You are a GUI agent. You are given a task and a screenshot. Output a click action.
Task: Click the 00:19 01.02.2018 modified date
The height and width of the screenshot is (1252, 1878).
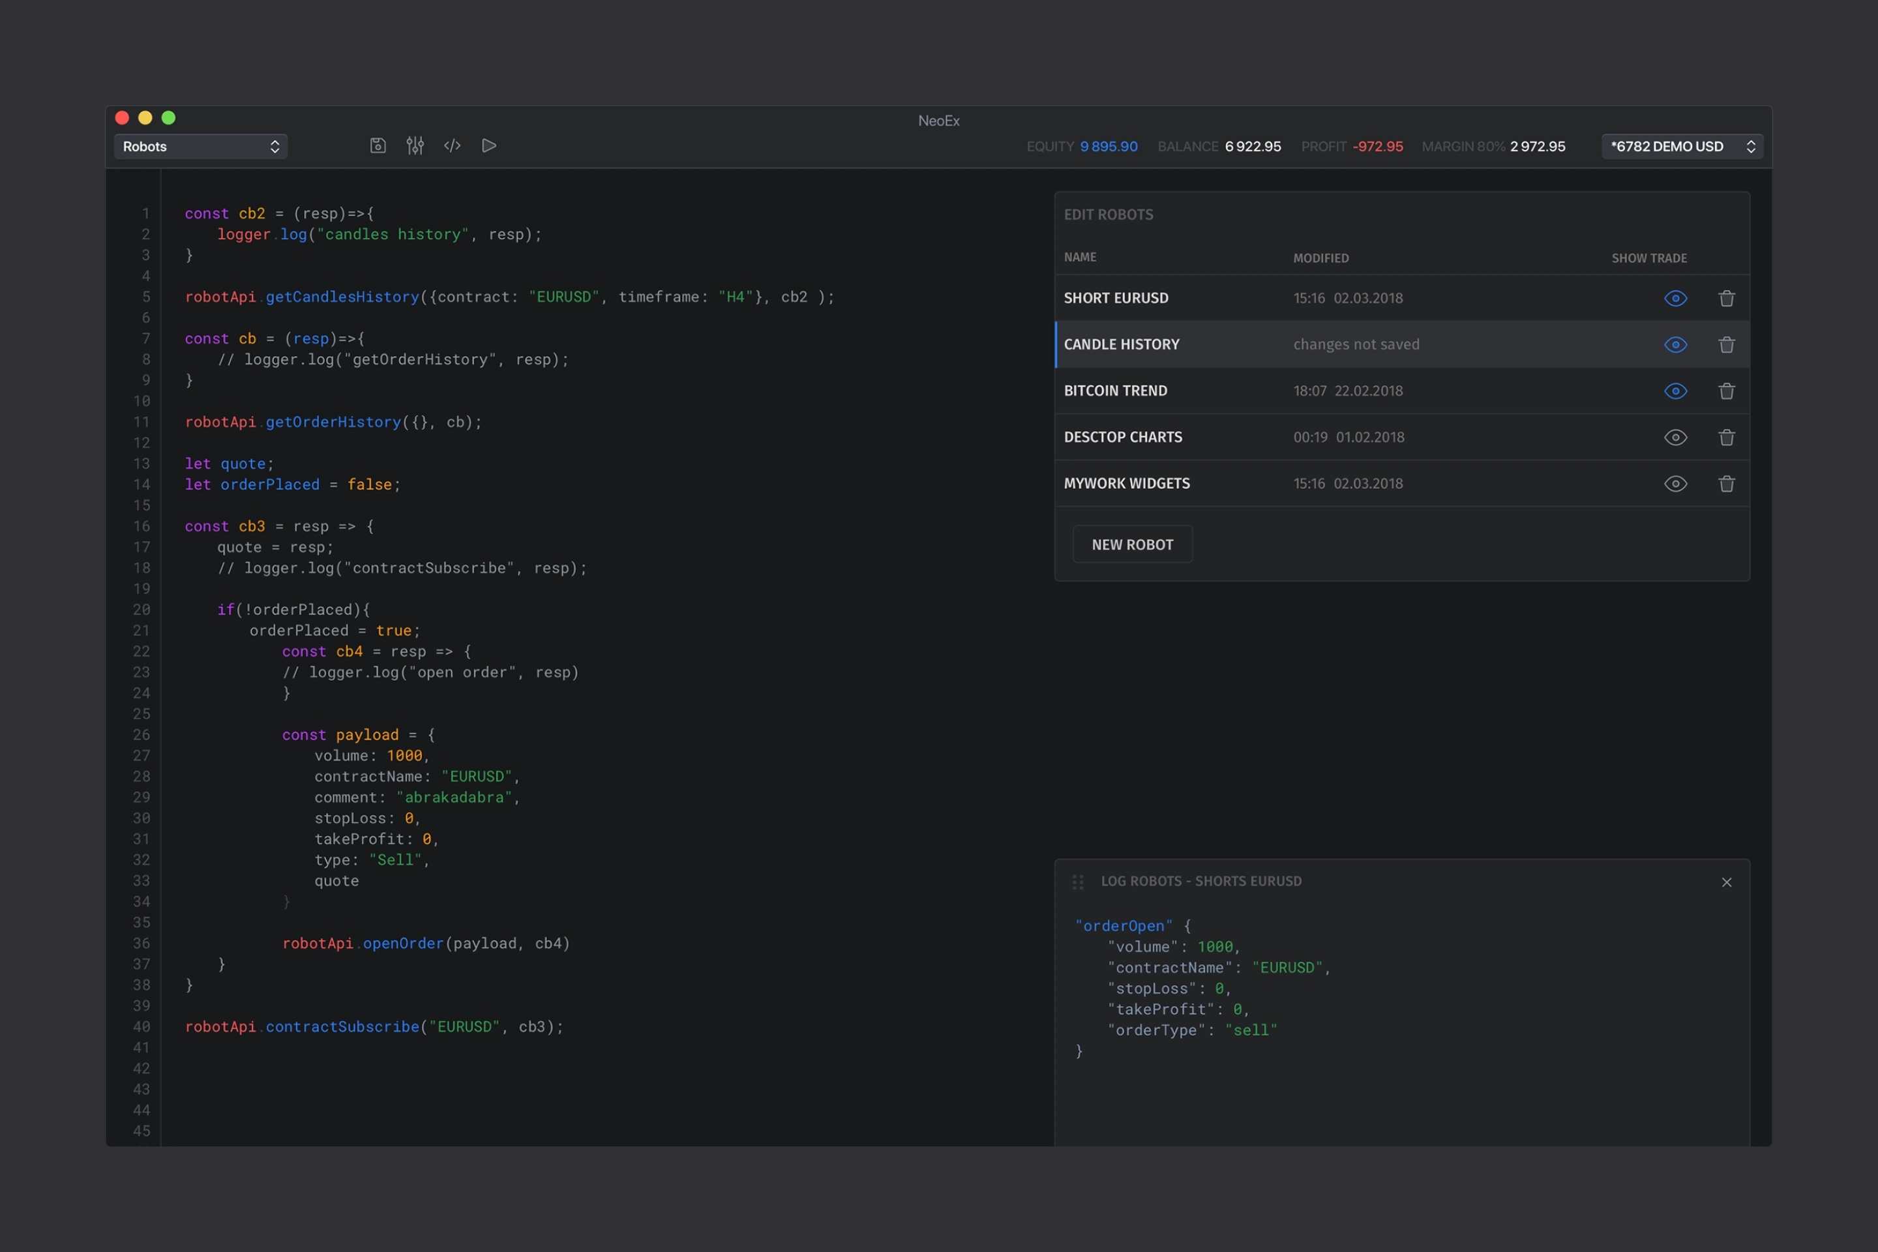coord(1349,437)
